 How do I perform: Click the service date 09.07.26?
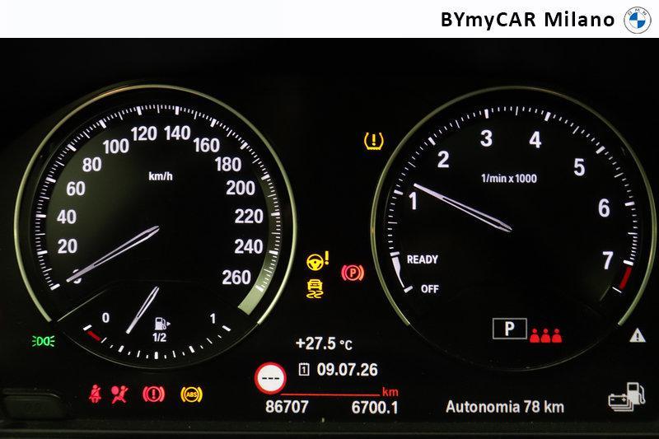point(347,370)
